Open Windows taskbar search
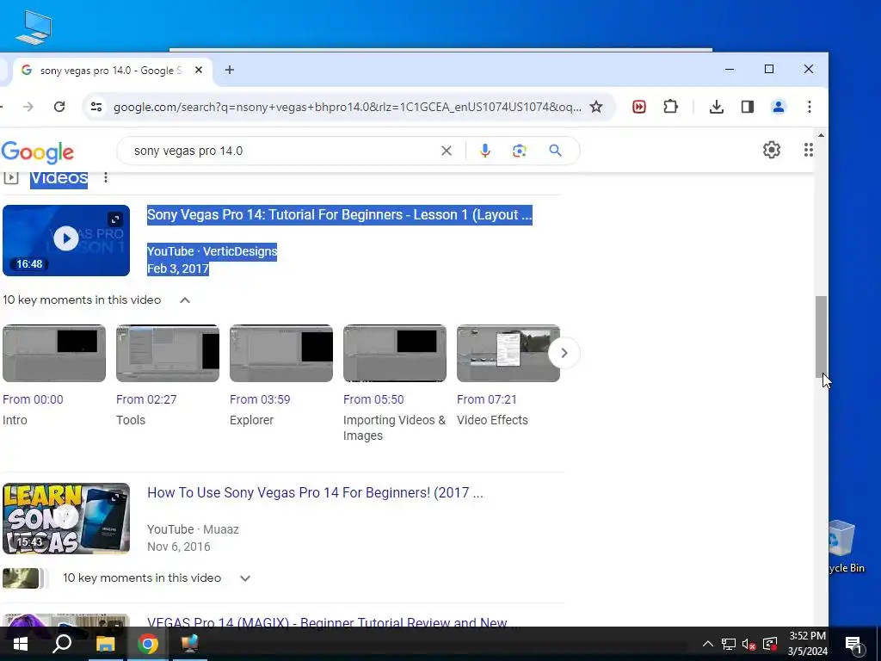 [62, 644]
